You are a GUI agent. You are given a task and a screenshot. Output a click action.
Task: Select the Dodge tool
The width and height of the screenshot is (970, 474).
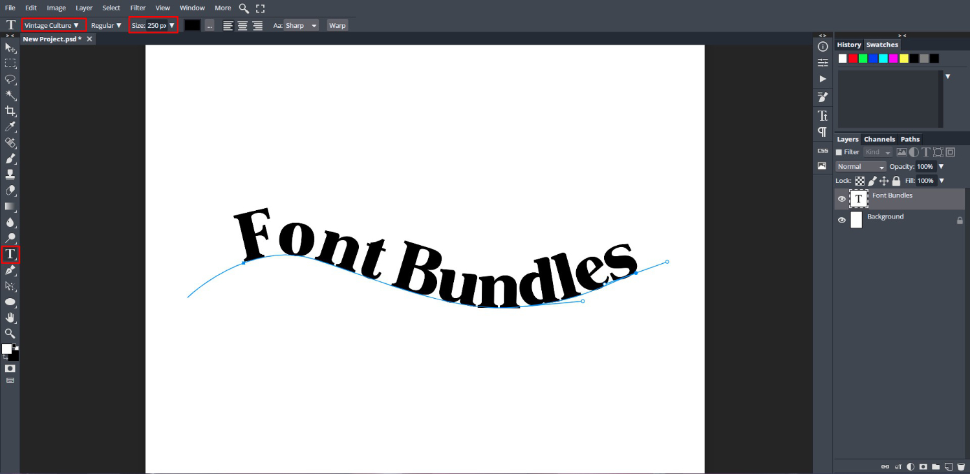pyautogui.click(x=10, y=238)
